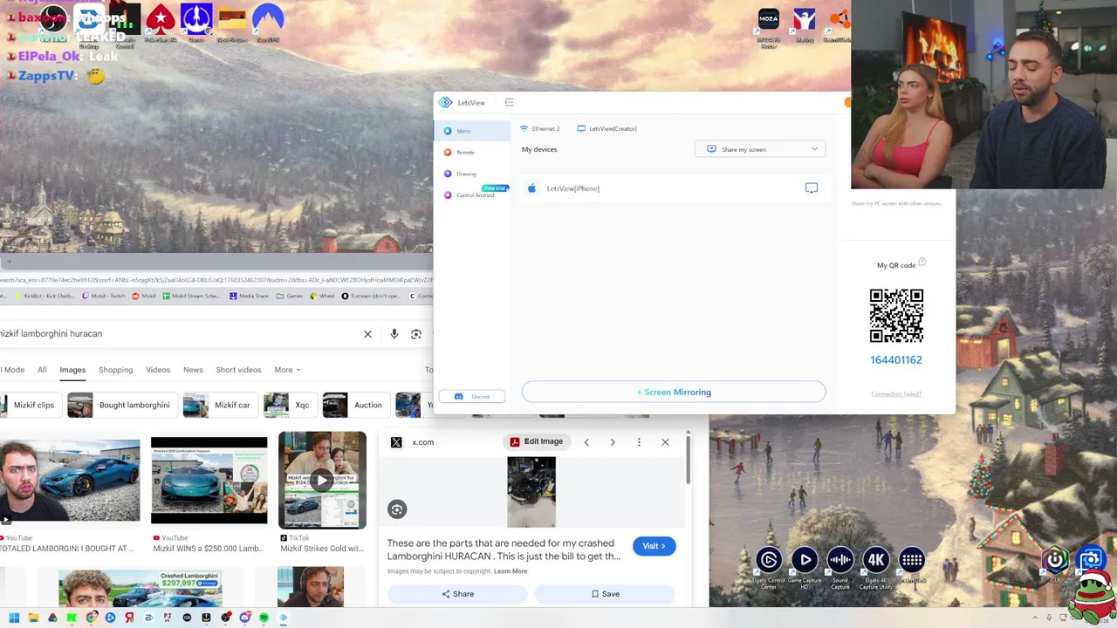Screen dimensions: 1117x628
Task: Play TikTok Mizkif Strikes Gold video
Action: pos(322,480)
